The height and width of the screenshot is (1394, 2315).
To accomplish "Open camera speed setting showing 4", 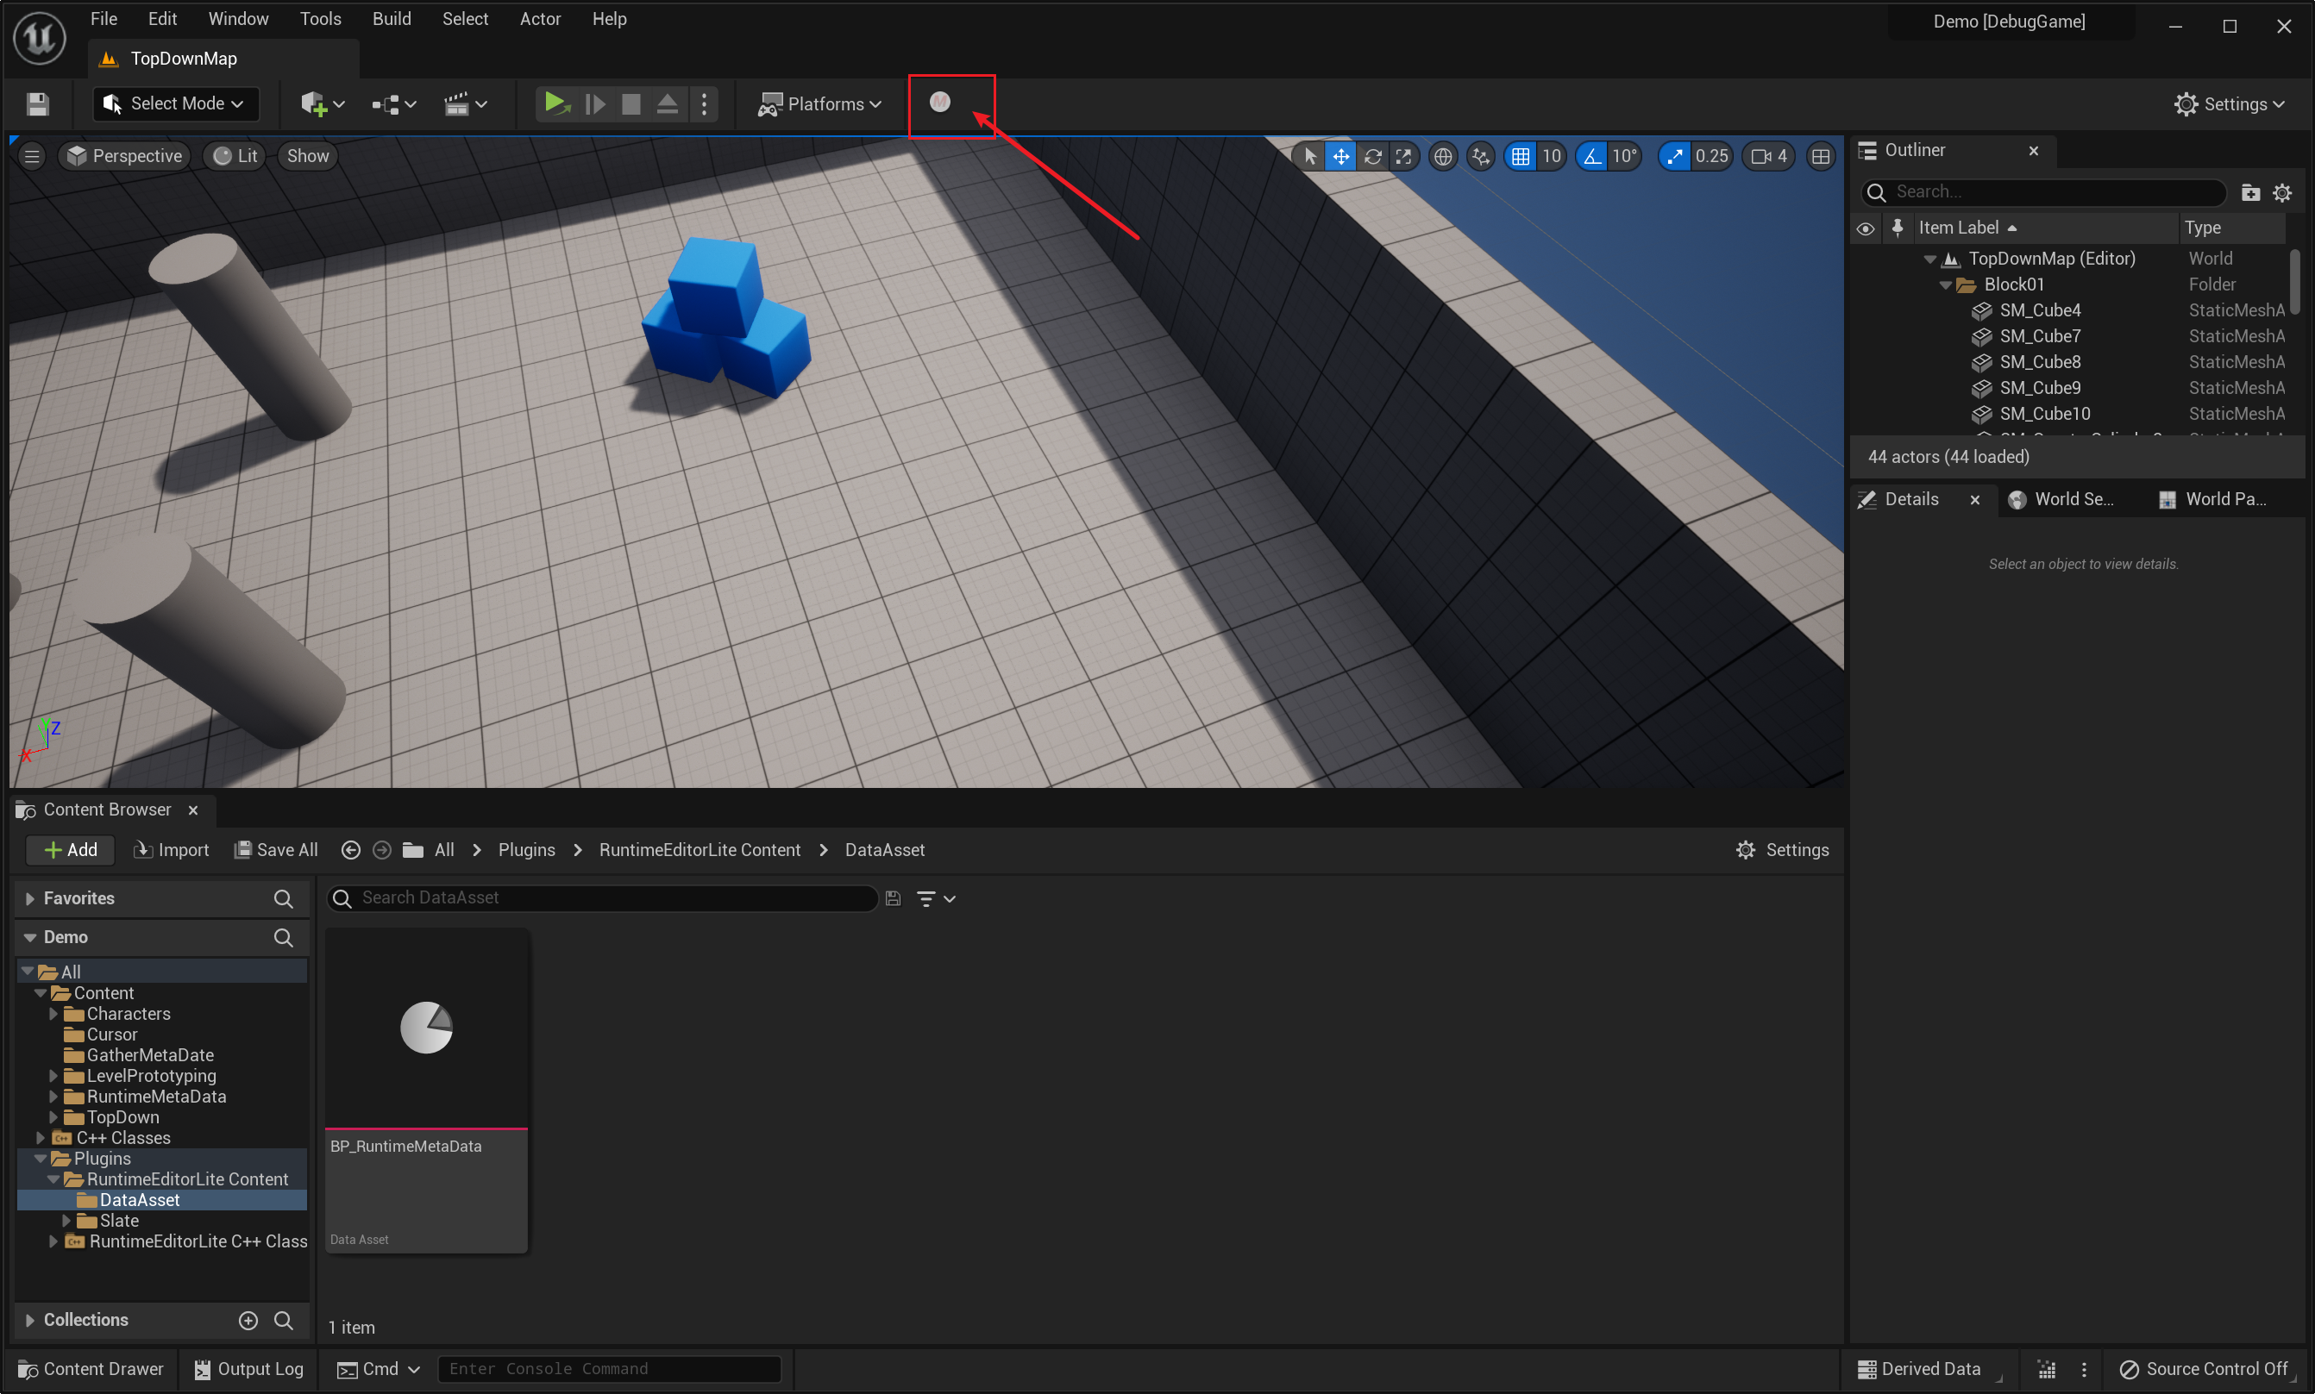I will pyautogui.click(x=1769, y=156).
